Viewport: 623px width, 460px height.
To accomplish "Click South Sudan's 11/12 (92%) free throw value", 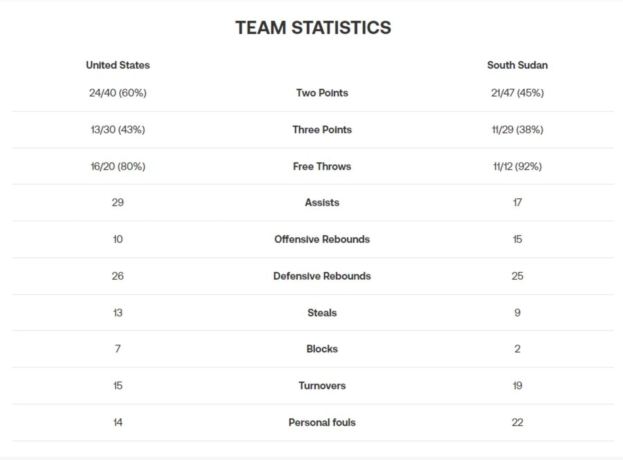I will [517, 166].
